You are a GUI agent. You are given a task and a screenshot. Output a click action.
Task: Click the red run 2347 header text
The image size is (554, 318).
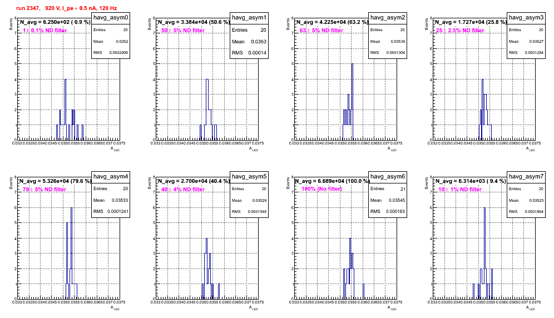[66, 8]
